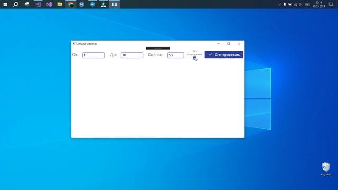Open the notification center
This screenshot has height=190, width=338.
coord(331,4)
